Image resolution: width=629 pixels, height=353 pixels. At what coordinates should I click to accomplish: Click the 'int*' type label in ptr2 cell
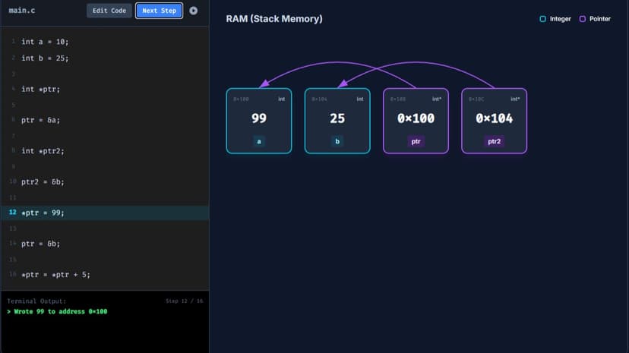tap(515, 99)
